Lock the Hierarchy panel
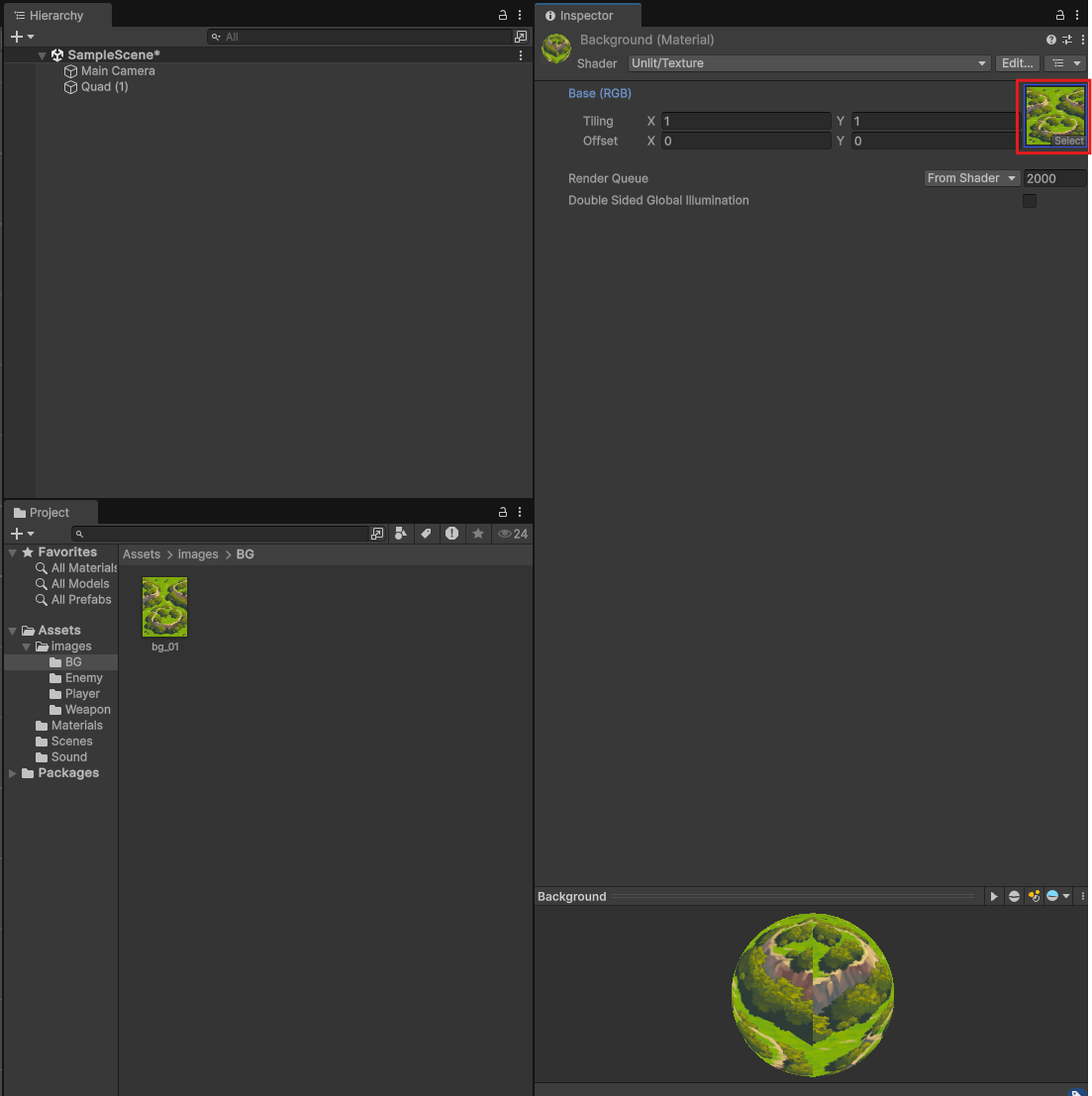1092x1096 pixels. coord(502,15)
